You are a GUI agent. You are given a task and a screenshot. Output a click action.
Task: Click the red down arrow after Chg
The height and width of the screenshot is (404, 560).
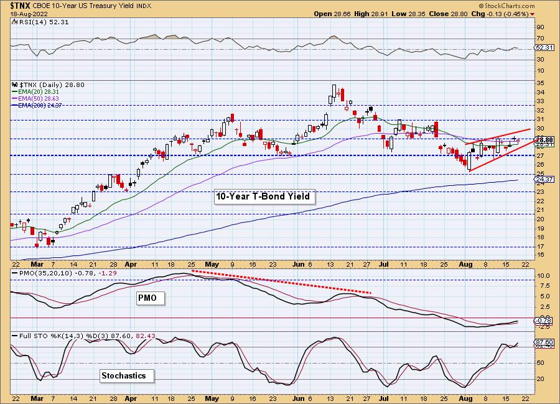533,14
